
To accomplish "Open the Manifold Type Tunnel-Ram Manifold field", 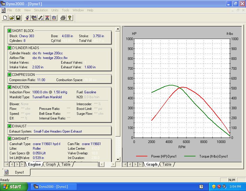I will (47, 97).
